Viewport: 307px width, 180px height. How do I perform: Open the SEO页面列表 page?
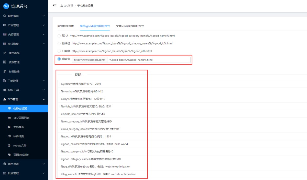[21, 118]
